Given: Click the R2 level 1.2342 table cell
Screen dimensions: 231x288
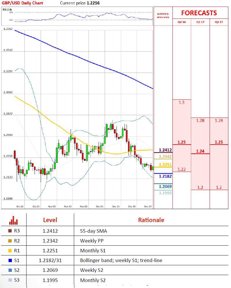Looking at the screenshot, I should coord(50,241).
